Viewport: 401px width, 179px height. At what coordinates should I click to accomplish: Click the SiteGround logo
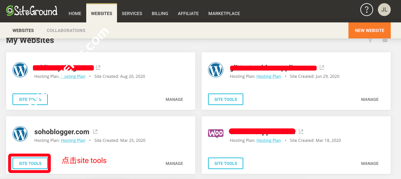(32, 11)
